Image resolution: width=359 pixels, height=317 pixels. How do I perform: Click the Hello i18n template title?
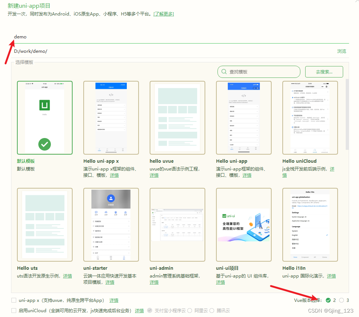point(294,268)
